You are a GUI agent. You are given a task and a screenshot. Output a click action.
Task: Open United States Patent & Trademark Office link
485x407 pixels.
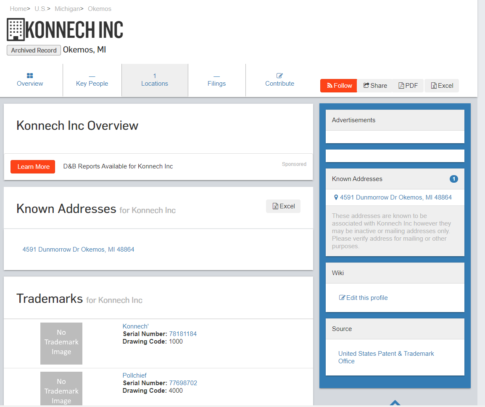[x=386, y=357]
